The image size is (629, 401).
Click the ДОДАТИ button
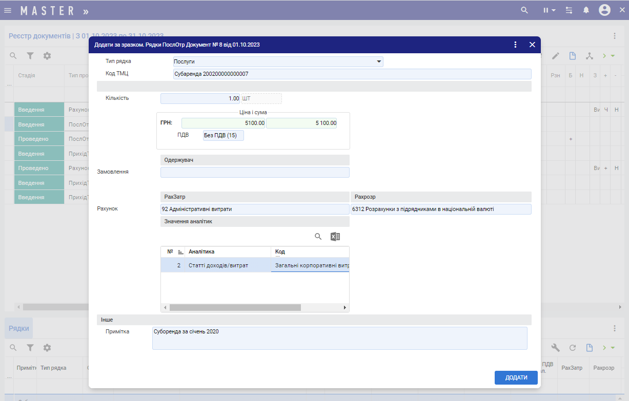click(516, 377)
